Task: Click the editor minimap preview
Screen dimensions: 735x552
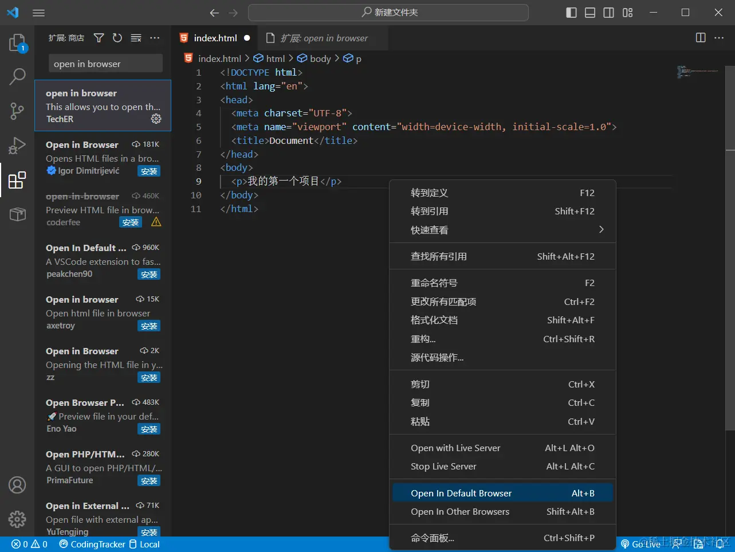Action: tap(697, 72)
